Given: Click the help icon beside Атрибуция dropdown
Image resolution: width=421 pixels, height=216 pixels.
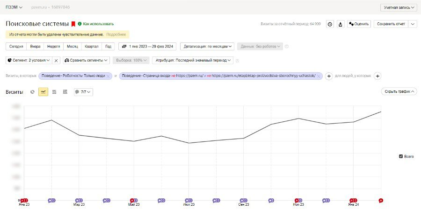Looking at the screenshot, I should (237, 61).
